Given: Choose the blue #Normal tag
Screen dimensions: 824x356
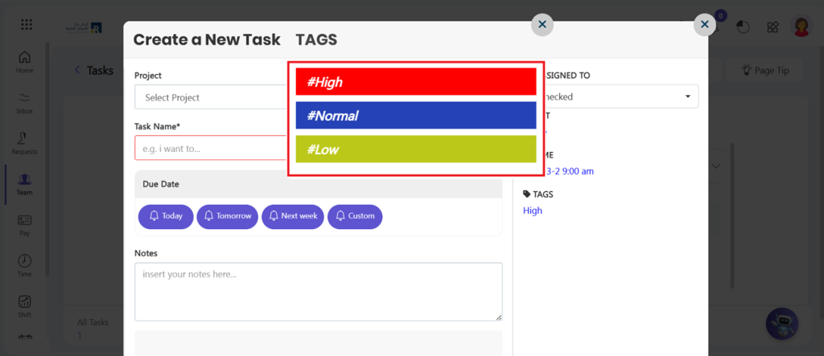Looking at the screenshot, I should 415,116.
